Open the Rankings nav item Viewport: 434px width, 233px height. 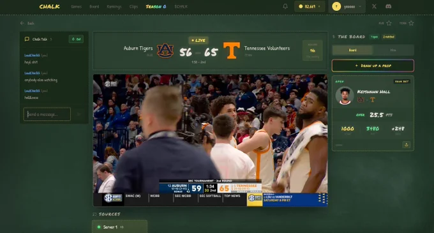pos(114,6)
